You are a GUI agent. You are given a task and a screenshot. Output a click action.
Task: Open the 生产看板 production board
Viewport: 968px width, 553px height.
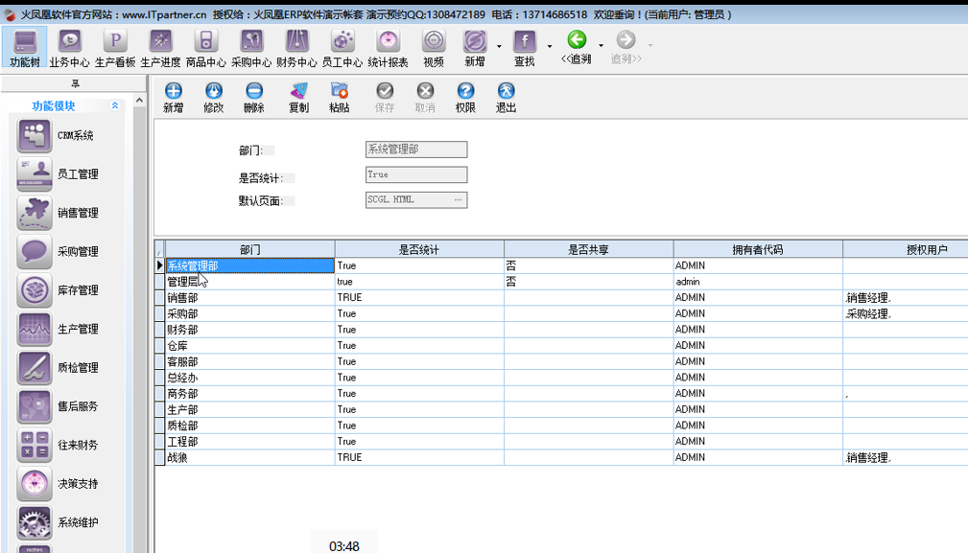(115, 48)
